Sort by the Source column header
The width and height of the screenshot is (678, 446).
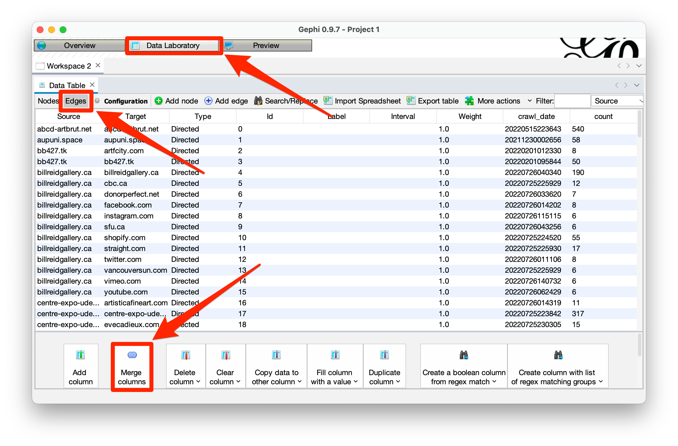[68, 116]
